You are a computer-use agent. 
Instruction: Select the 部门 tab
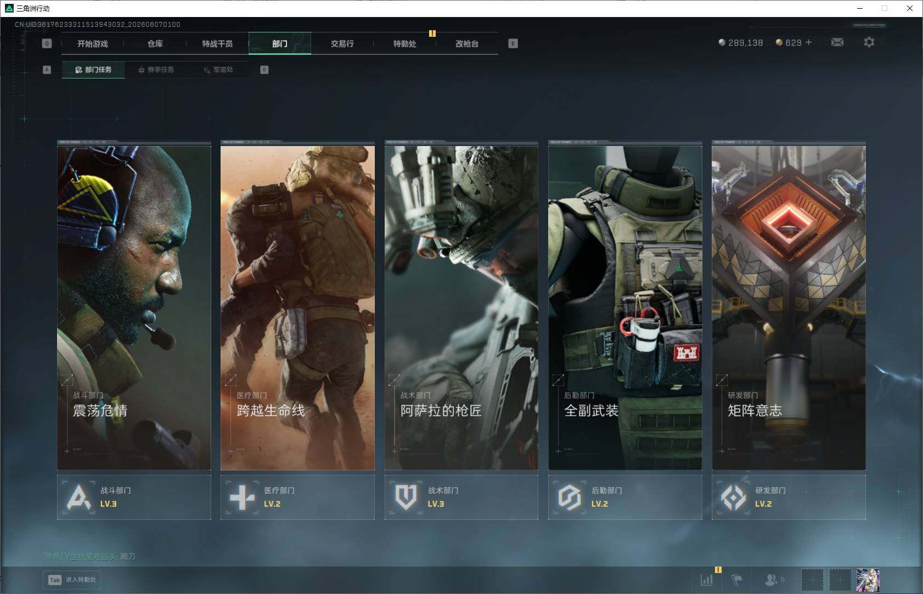click(280, 43)
